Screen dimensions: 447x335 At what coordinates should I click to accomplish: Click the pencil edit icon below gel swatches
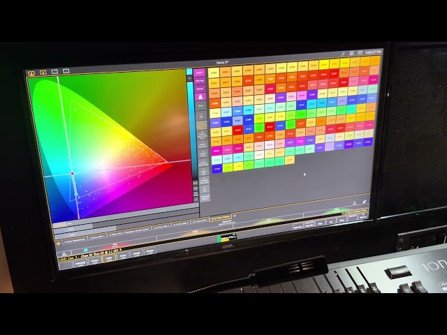[364, 202]
